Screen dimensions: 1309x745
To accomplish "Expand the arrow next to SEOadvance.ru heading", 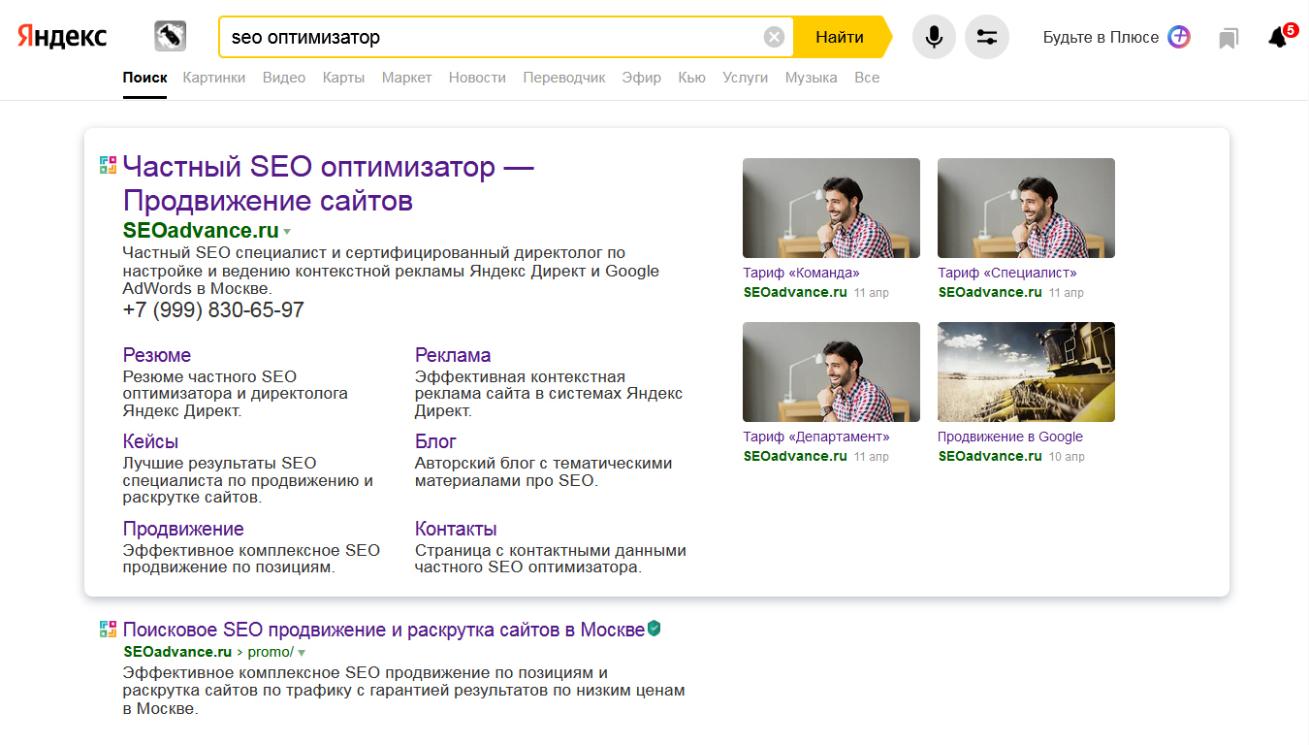I will [287, 232].
